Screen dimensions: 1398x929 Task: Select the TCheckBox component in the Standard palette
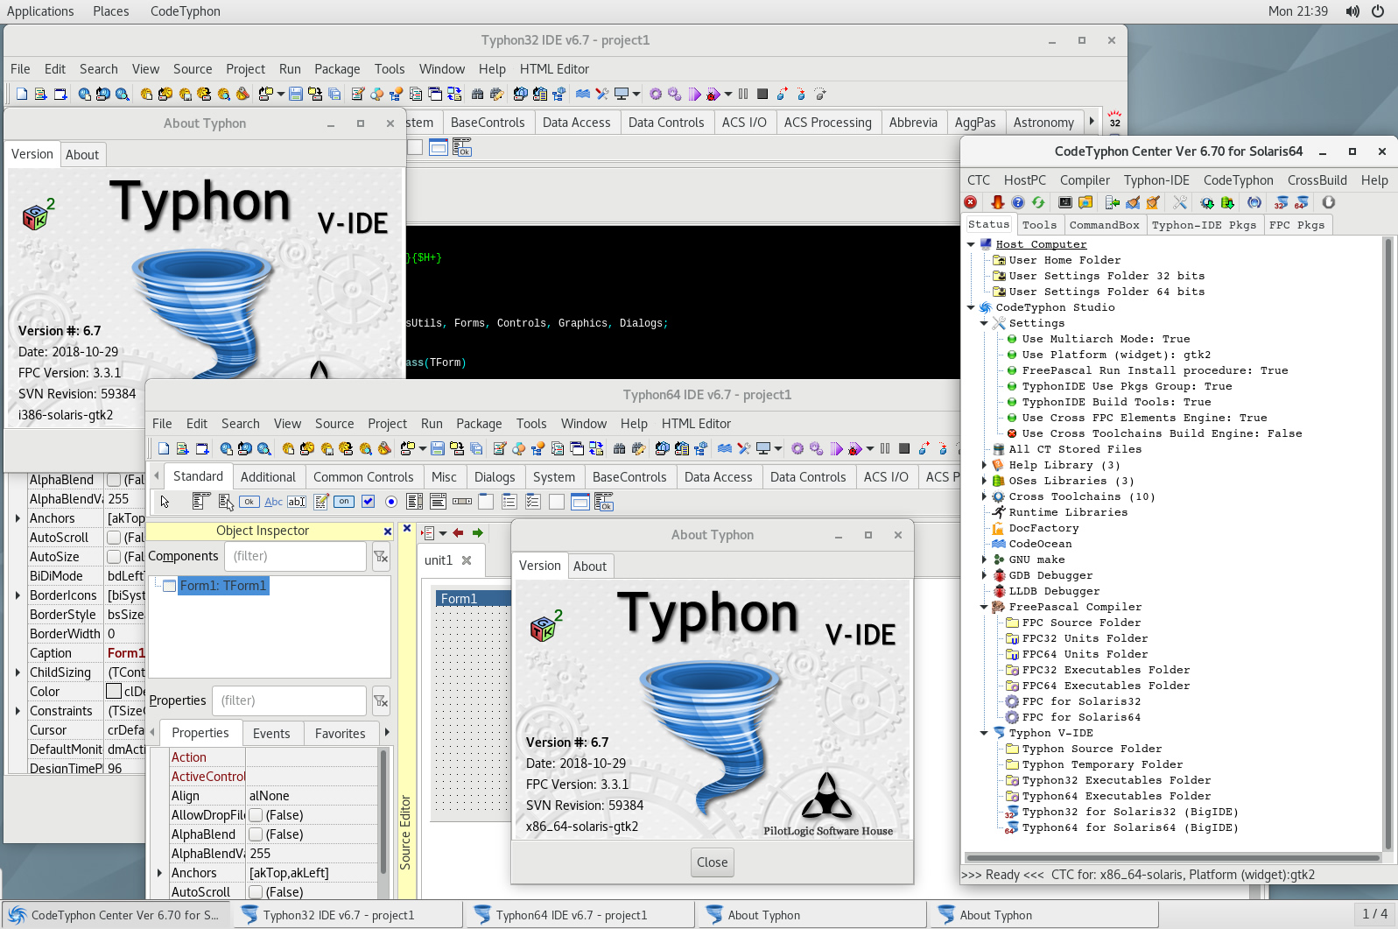point(369,502)
